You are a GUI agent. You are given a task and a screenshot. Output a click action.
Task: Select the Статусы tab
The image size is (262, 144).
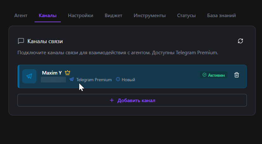[x=186, y=16]
